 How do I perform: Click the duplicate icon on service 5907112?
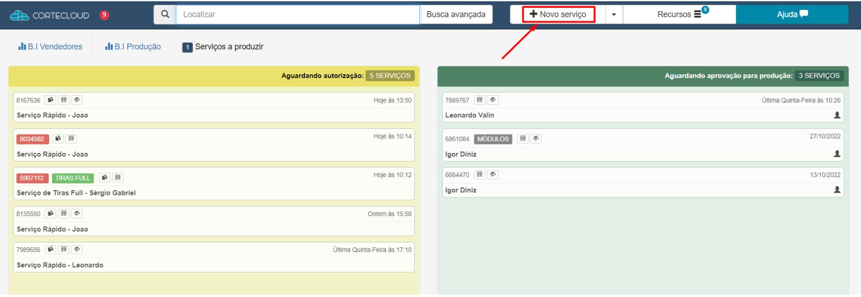pos(104,178)
